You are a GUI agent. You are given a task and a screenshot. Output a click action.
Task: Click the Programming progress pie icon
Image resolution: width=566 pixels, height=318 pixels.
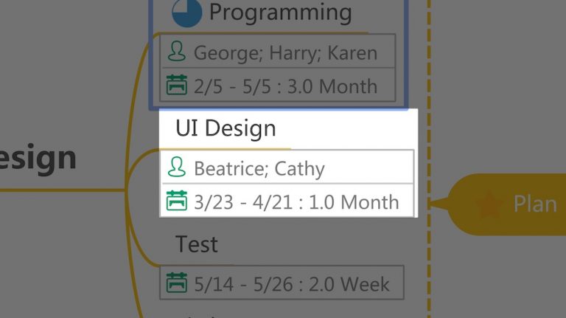pyautogui.click(x=186, y=13)
